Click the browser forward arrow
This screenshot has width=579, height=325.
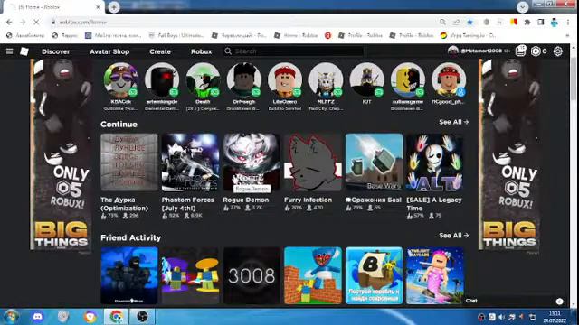pyautogui.click(x=23, y=22)
